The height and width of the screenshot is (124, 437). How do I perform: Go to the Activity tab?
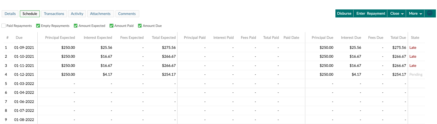coord(77,14)
